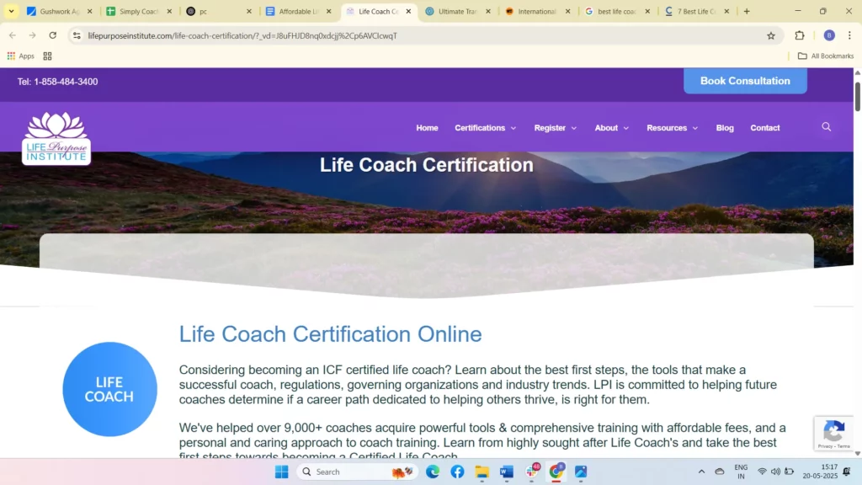Expand the About menu chevron
Viewport: 862px width, 485px height.
pos(626,128)
